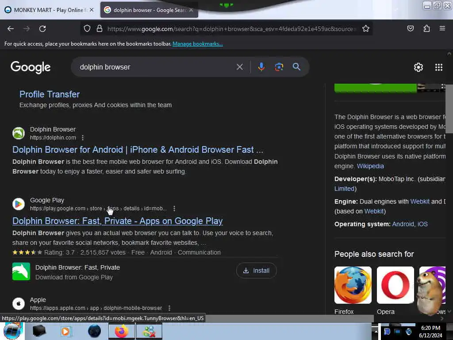Click the based-on Webkit link
This screenshot has width=453, height=340.
pyautogui.click(x=374, y=211)
